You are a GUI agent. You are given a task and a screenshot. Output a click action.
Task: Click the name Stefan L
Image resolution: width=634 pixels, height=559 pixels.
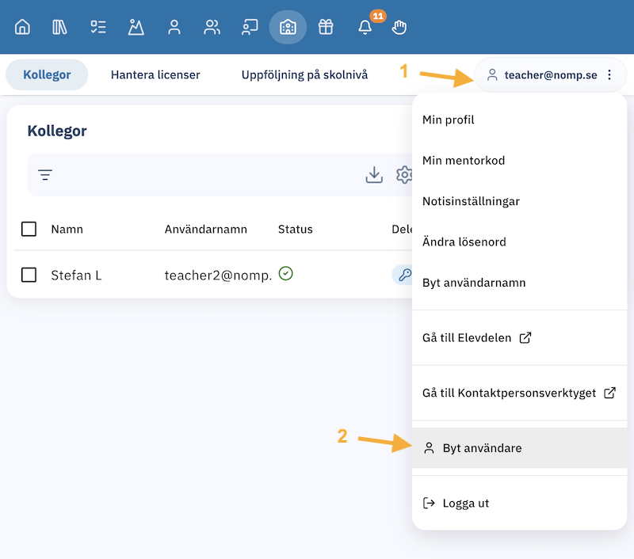tap(76, 275)
